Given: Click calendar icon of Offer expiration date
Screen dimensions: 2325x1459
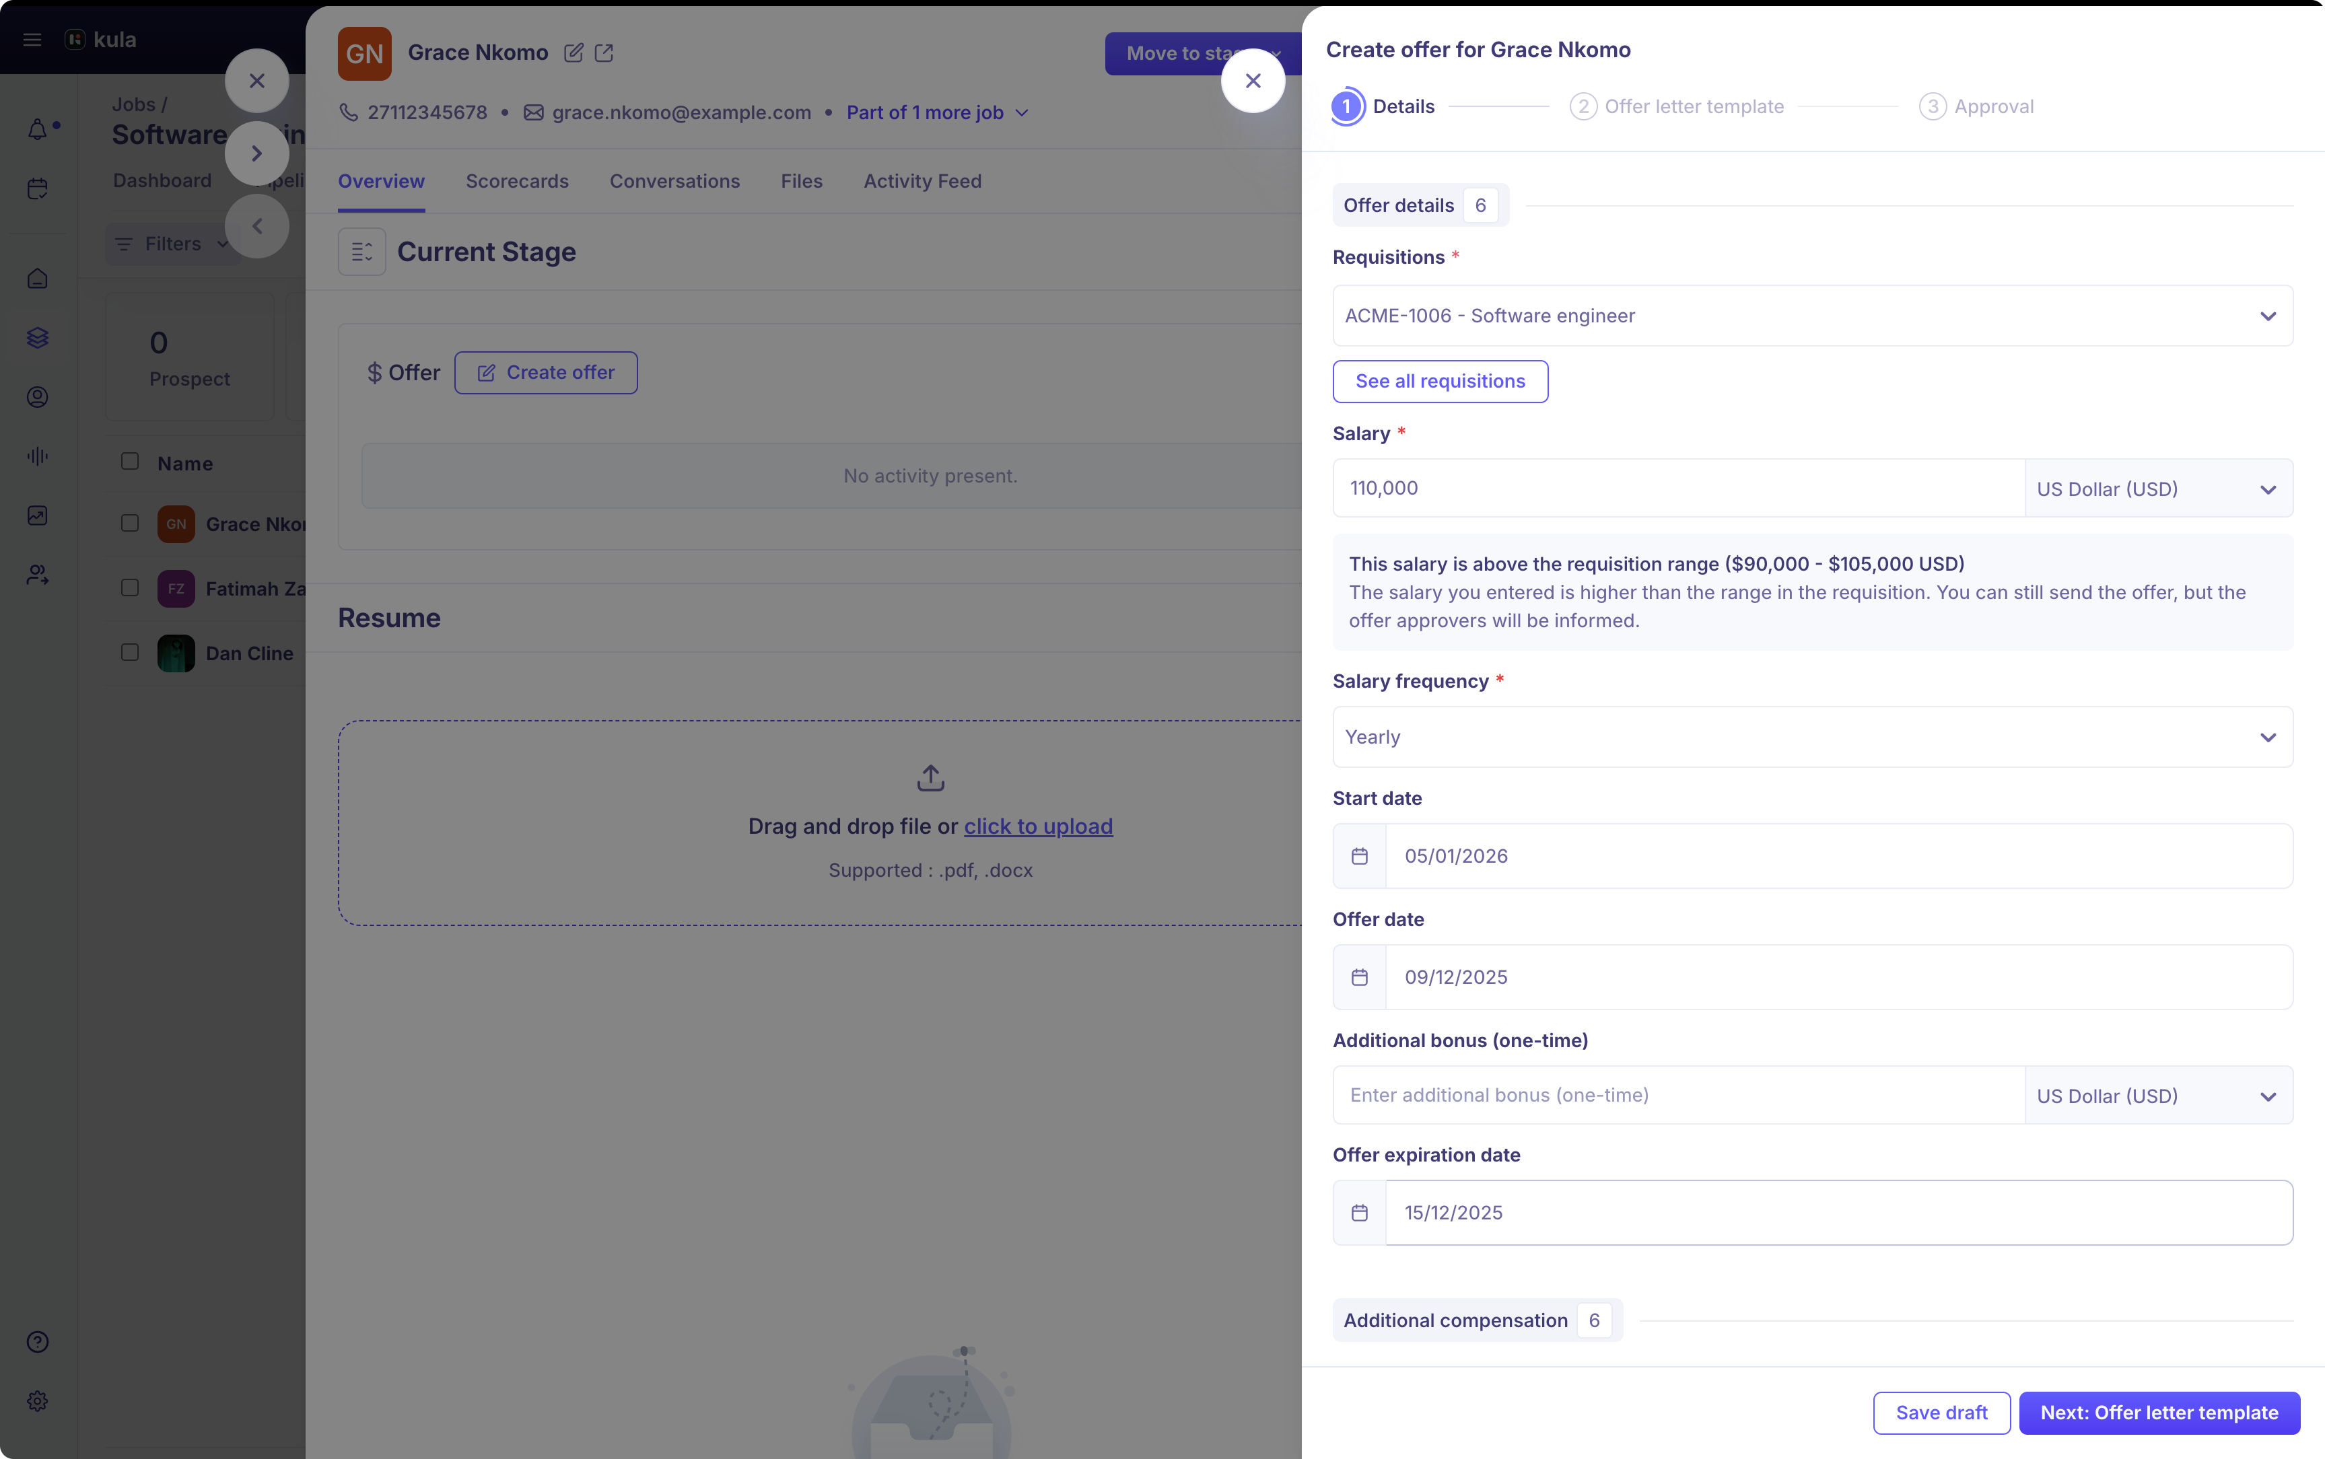Looking at the screenshot, I should [1359, 1213].
